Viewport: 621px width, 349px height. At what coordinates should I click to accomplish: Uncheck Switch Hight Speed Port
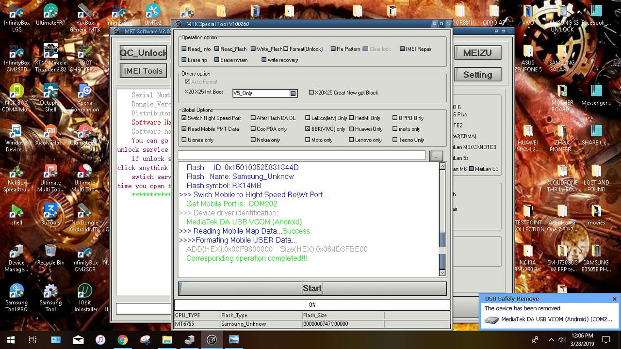184,118
